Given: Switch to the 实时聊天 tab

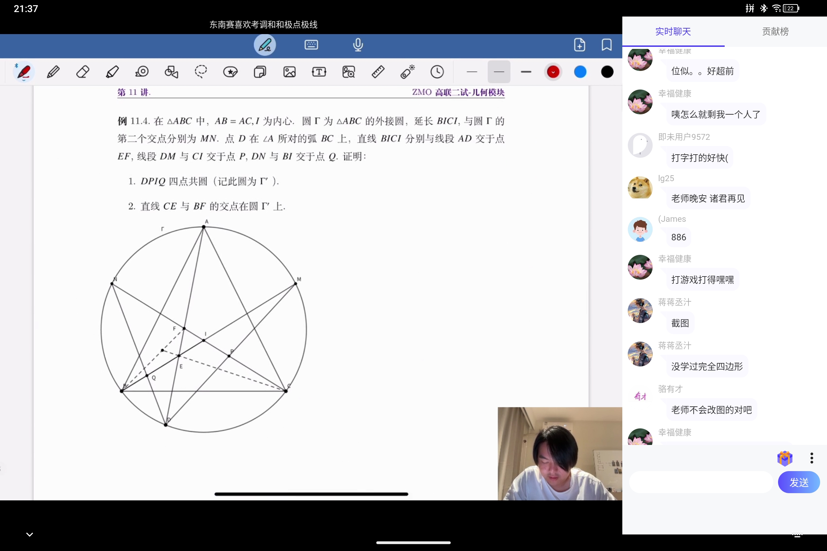Looking at the screenshot, I should pos(673,32).
